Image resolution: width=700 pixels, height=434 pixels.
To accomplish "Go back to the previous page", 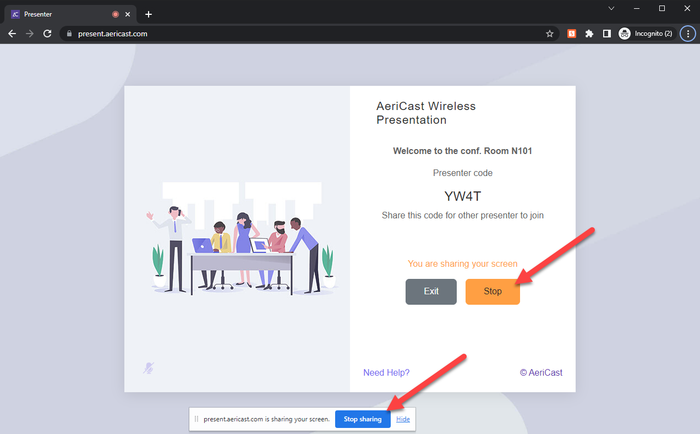I will [12, 34].
